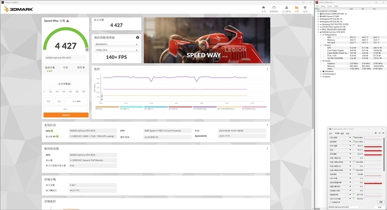Click the info icon on estimated game performance
Viewport: 387px width, 210px height.
(137, 38)
